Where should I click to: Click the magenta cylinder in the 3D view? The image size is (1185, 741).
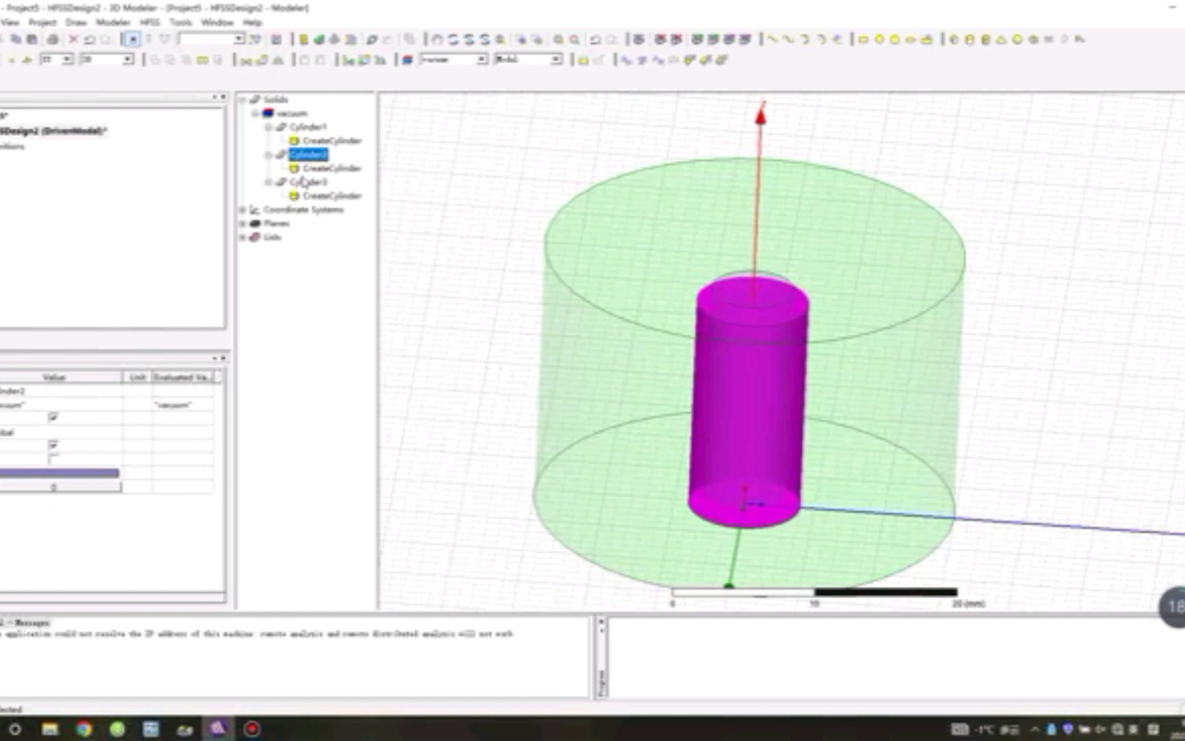pos(748,401)
